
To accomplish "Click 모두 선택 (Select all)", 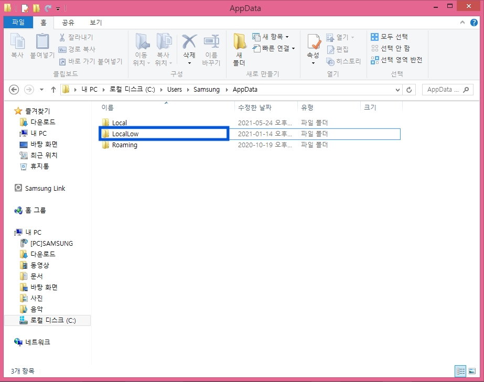I will [x=389, y=37].
